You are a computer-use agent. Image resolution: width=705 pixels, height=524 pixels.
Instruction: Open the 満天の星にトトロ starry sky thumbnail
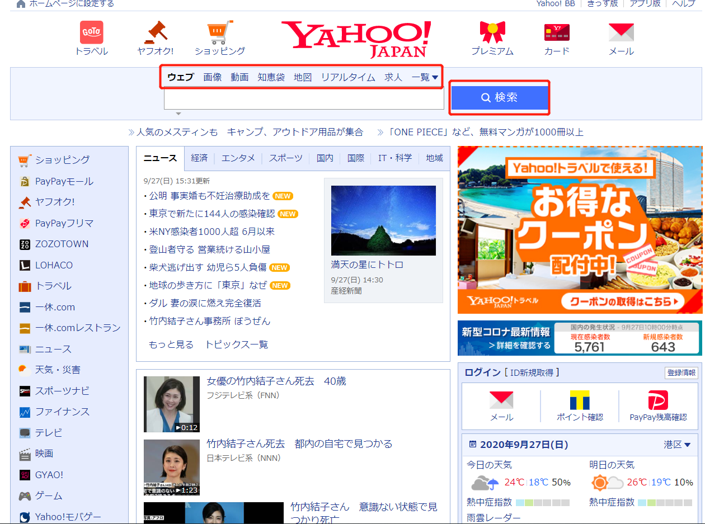[383, 220]
